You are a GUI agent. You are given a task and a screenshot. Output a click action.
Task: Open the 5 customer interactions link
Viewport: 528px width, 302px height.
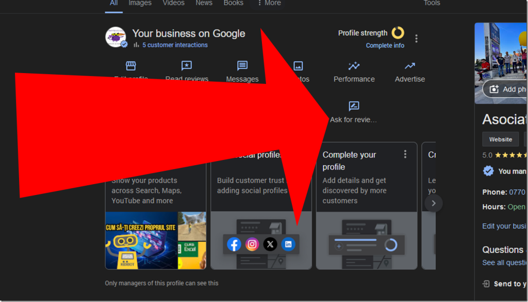175,45
